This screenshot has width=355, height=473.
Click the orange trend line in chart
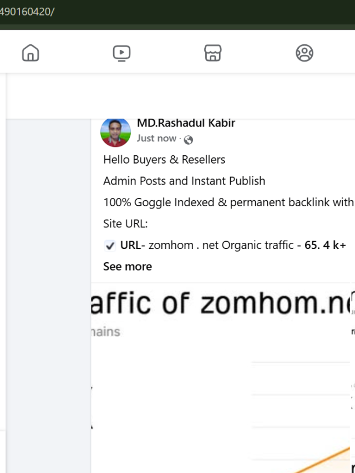[x=333, y=456]
